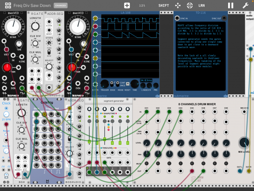Image resolution: width=254 pixels, height=191 pixels.
Task: Click the top RGATE LENGTH knob
Action: point(35,26)
